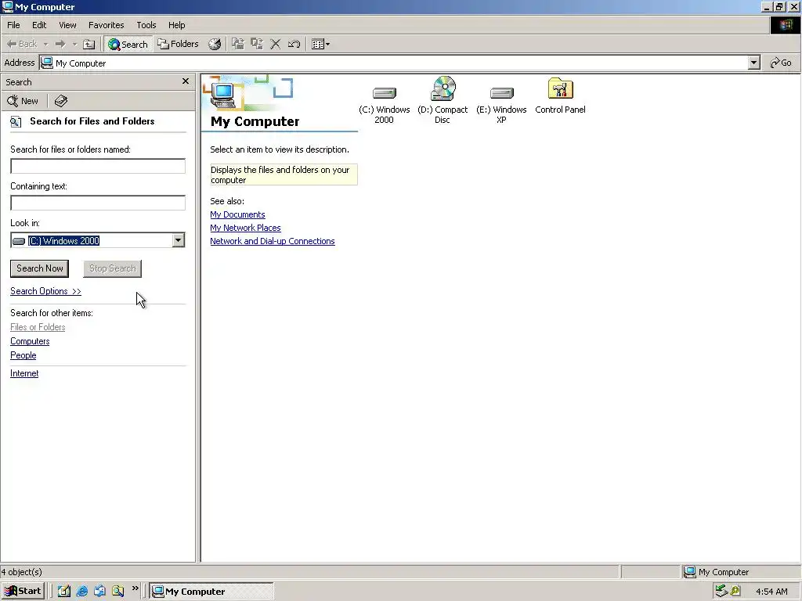Open the Forward history dropdown arrow
Screen dimensions: 802x601
[x=74, y=44]
